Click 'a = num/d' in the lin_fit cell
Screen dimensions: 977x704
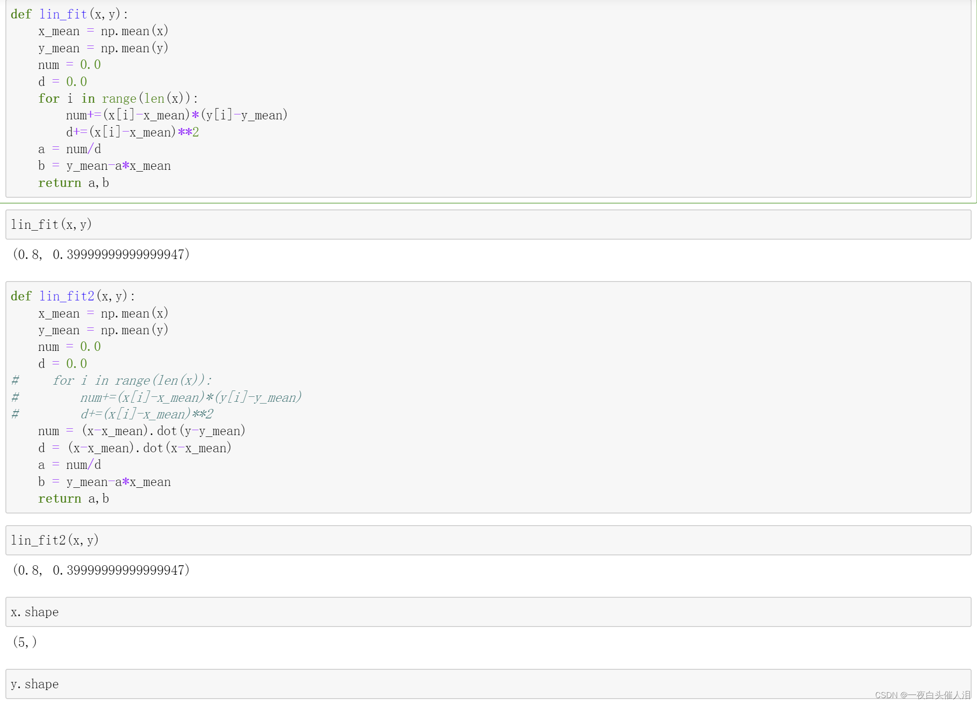click(x=70, y=149)
